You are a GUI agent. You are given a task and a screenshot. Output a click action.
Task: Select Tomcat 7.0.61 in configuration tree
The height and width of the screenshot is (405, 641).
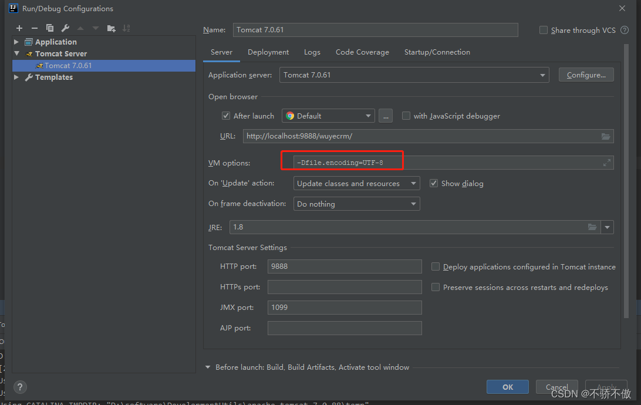click(x=104, y=65)
